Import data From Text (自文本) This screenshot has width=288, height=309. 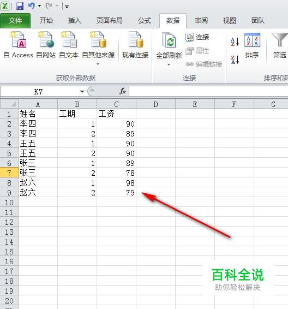tap(69, 45)
